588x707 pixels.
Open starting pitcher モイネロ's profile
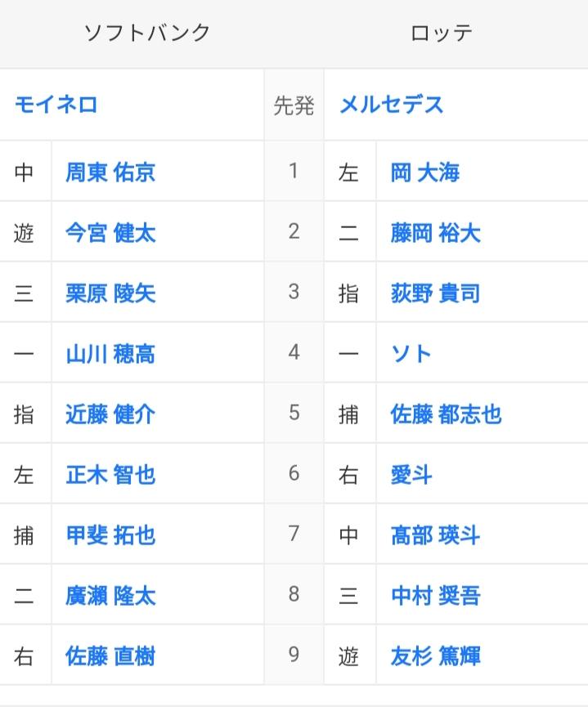coord(56,105)
